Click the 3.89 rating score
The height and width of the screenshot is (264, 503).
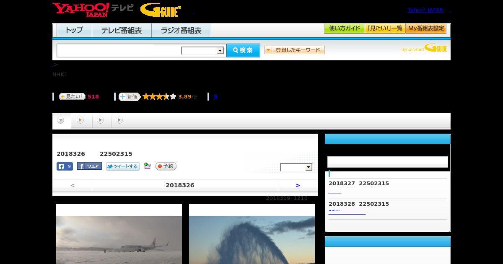[x=184, y=97]
